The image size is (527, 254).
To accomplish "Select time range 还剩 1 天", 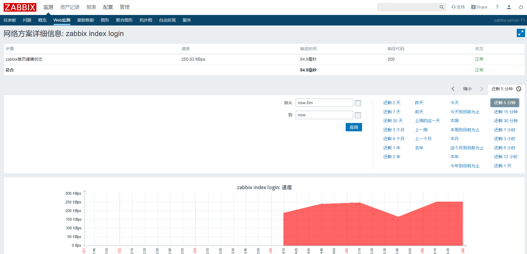I will tap(503, 166).
